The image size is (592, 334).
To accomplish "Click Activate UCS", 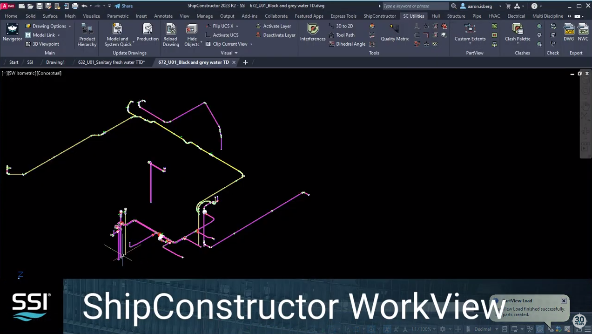I will coord(222,35).
